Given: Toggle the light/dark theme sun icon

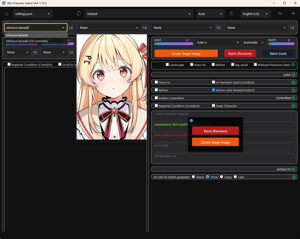Looking at the screenshot, I should tap(293, 13).
